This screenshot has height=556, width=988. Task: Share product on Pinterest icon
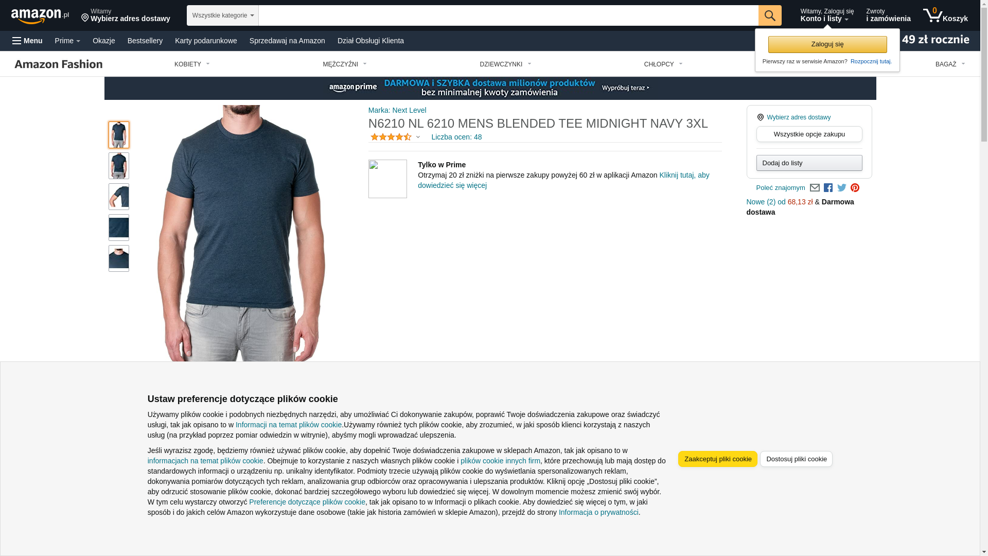click(855, 188)
